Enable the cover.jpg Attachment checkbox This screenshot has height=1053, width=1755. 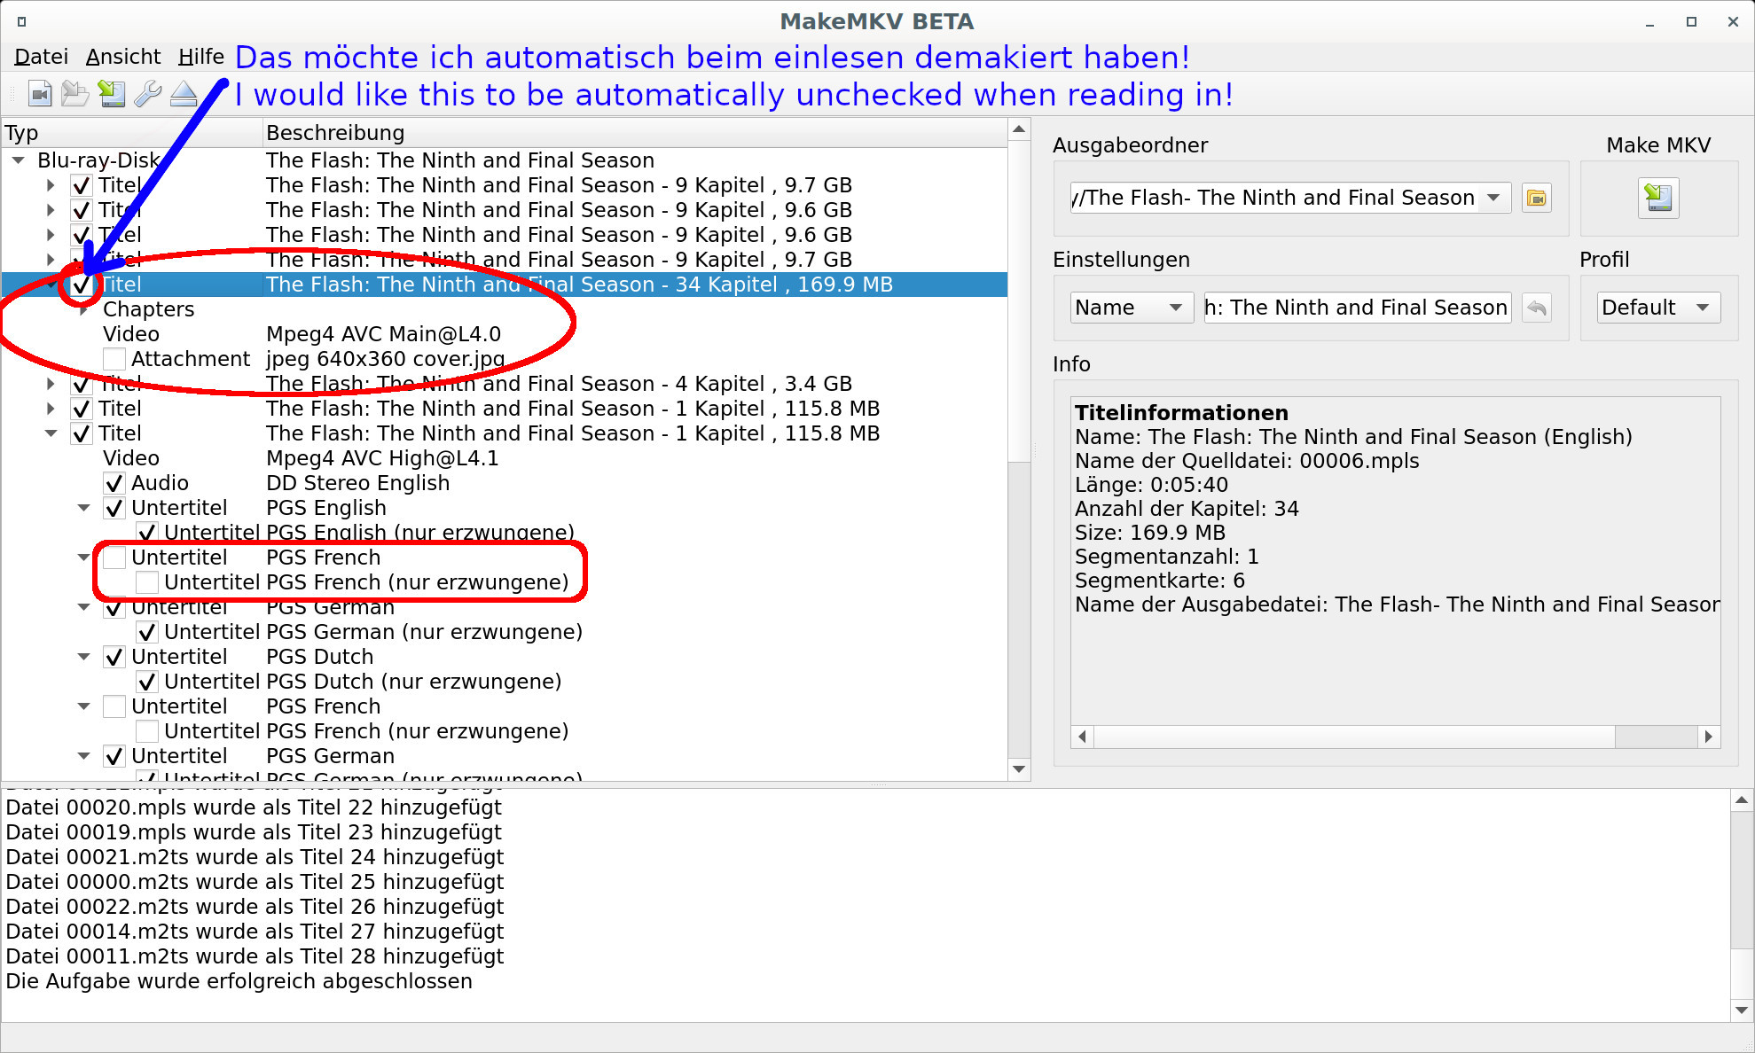pos(114,359)
